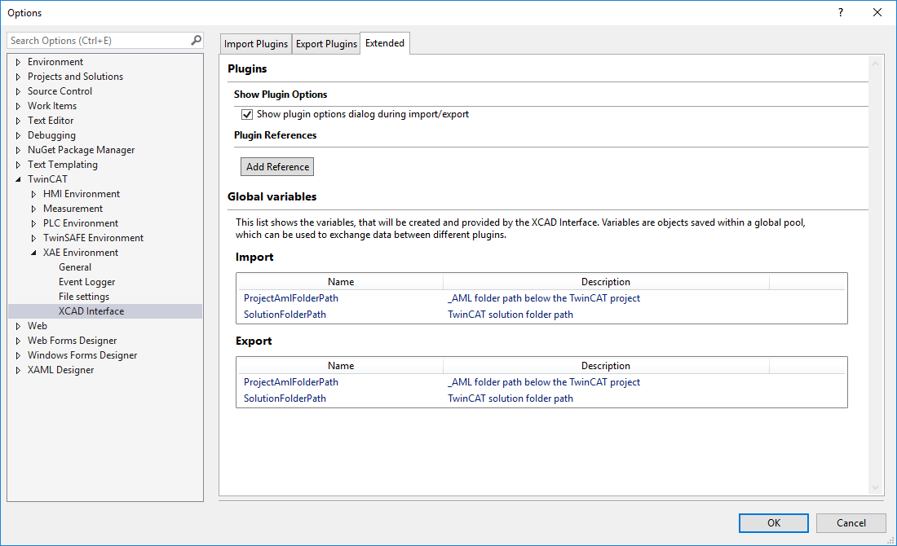Select the TwinCAT tree item label

[x=47, y=179]
